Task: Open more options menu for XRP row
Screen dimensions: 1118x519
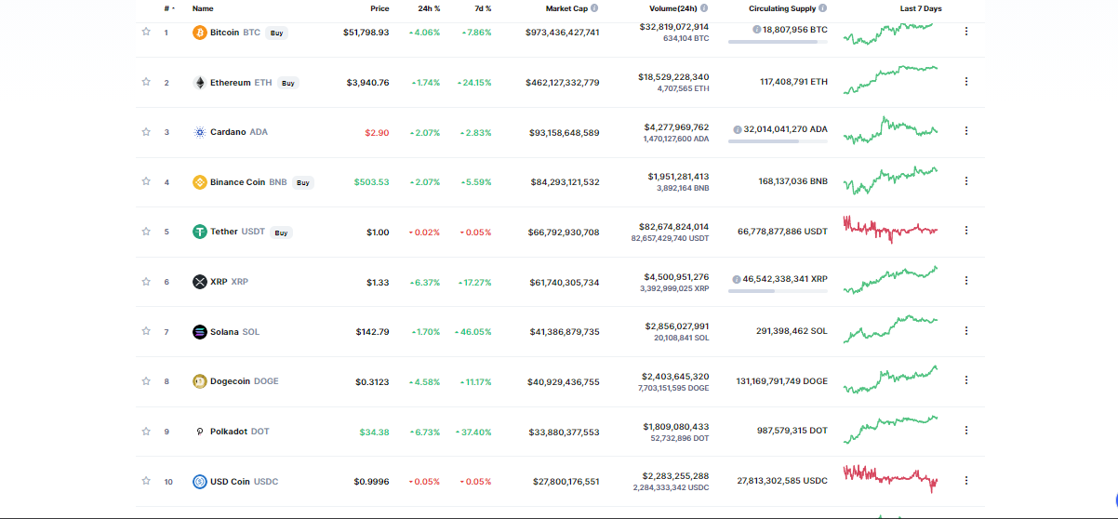Action: tap(966, 281)
